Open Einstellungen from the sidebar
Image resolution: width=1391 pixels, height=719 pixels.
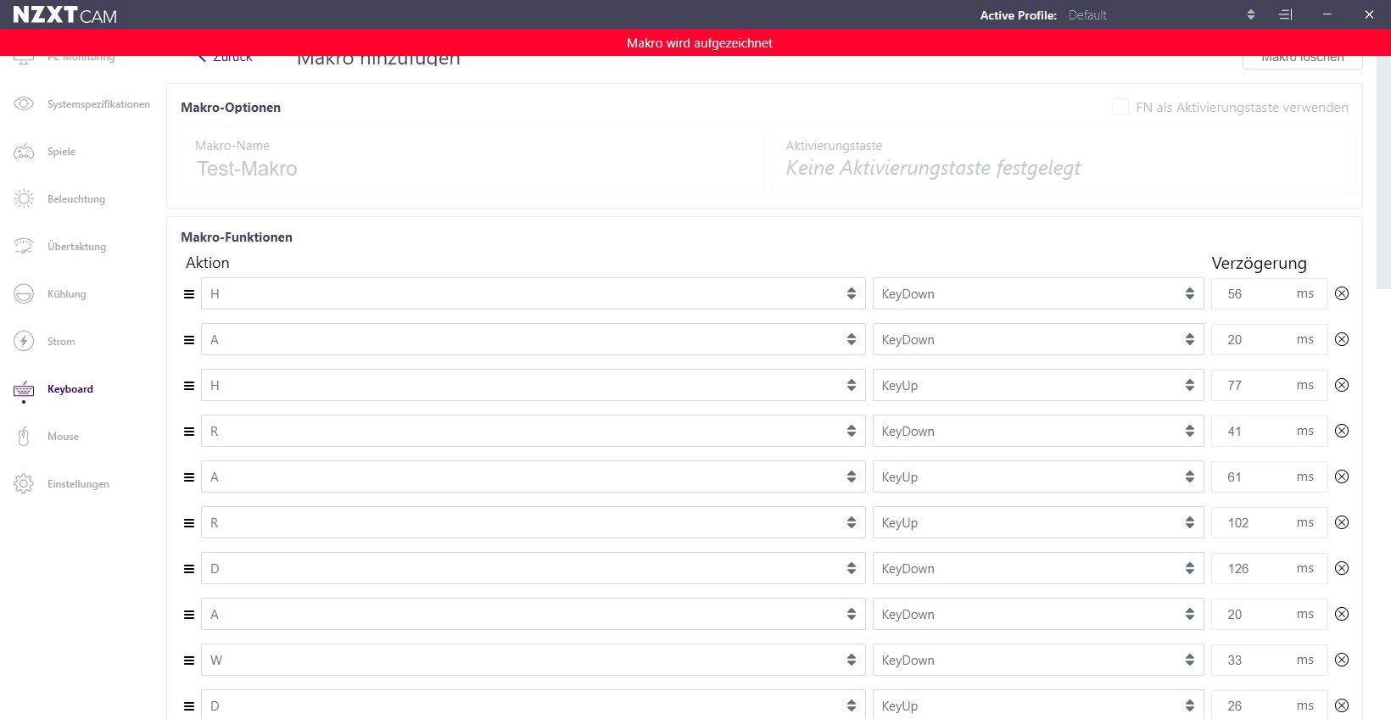pyautogui.click(x=78, y=484)
